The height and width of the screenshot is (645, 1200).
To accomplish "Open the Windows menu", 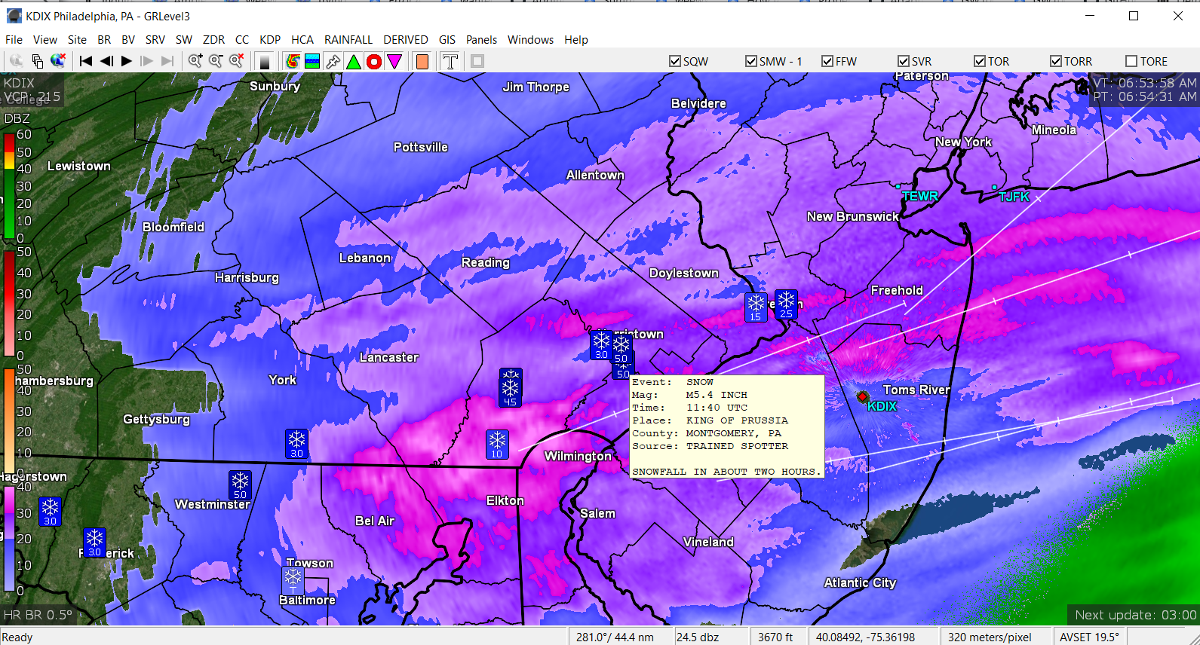I will (x=530, y=40).
